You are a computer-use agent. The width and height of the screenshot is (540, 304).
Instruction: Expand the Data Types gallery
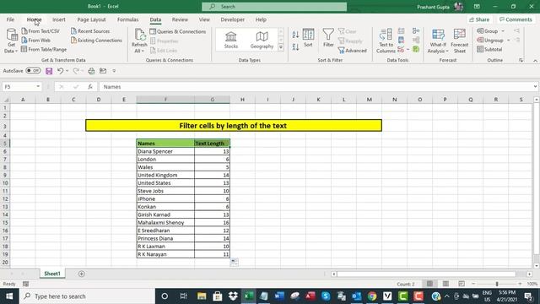click(281, 47)
